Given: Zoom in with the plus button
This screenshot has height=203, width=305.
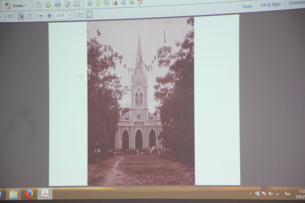Looking at the screenshot, I should pos(49,16).
